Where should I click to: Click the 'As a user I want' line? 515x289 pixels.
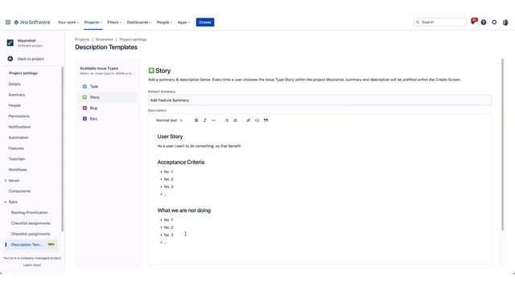[200, 146]
